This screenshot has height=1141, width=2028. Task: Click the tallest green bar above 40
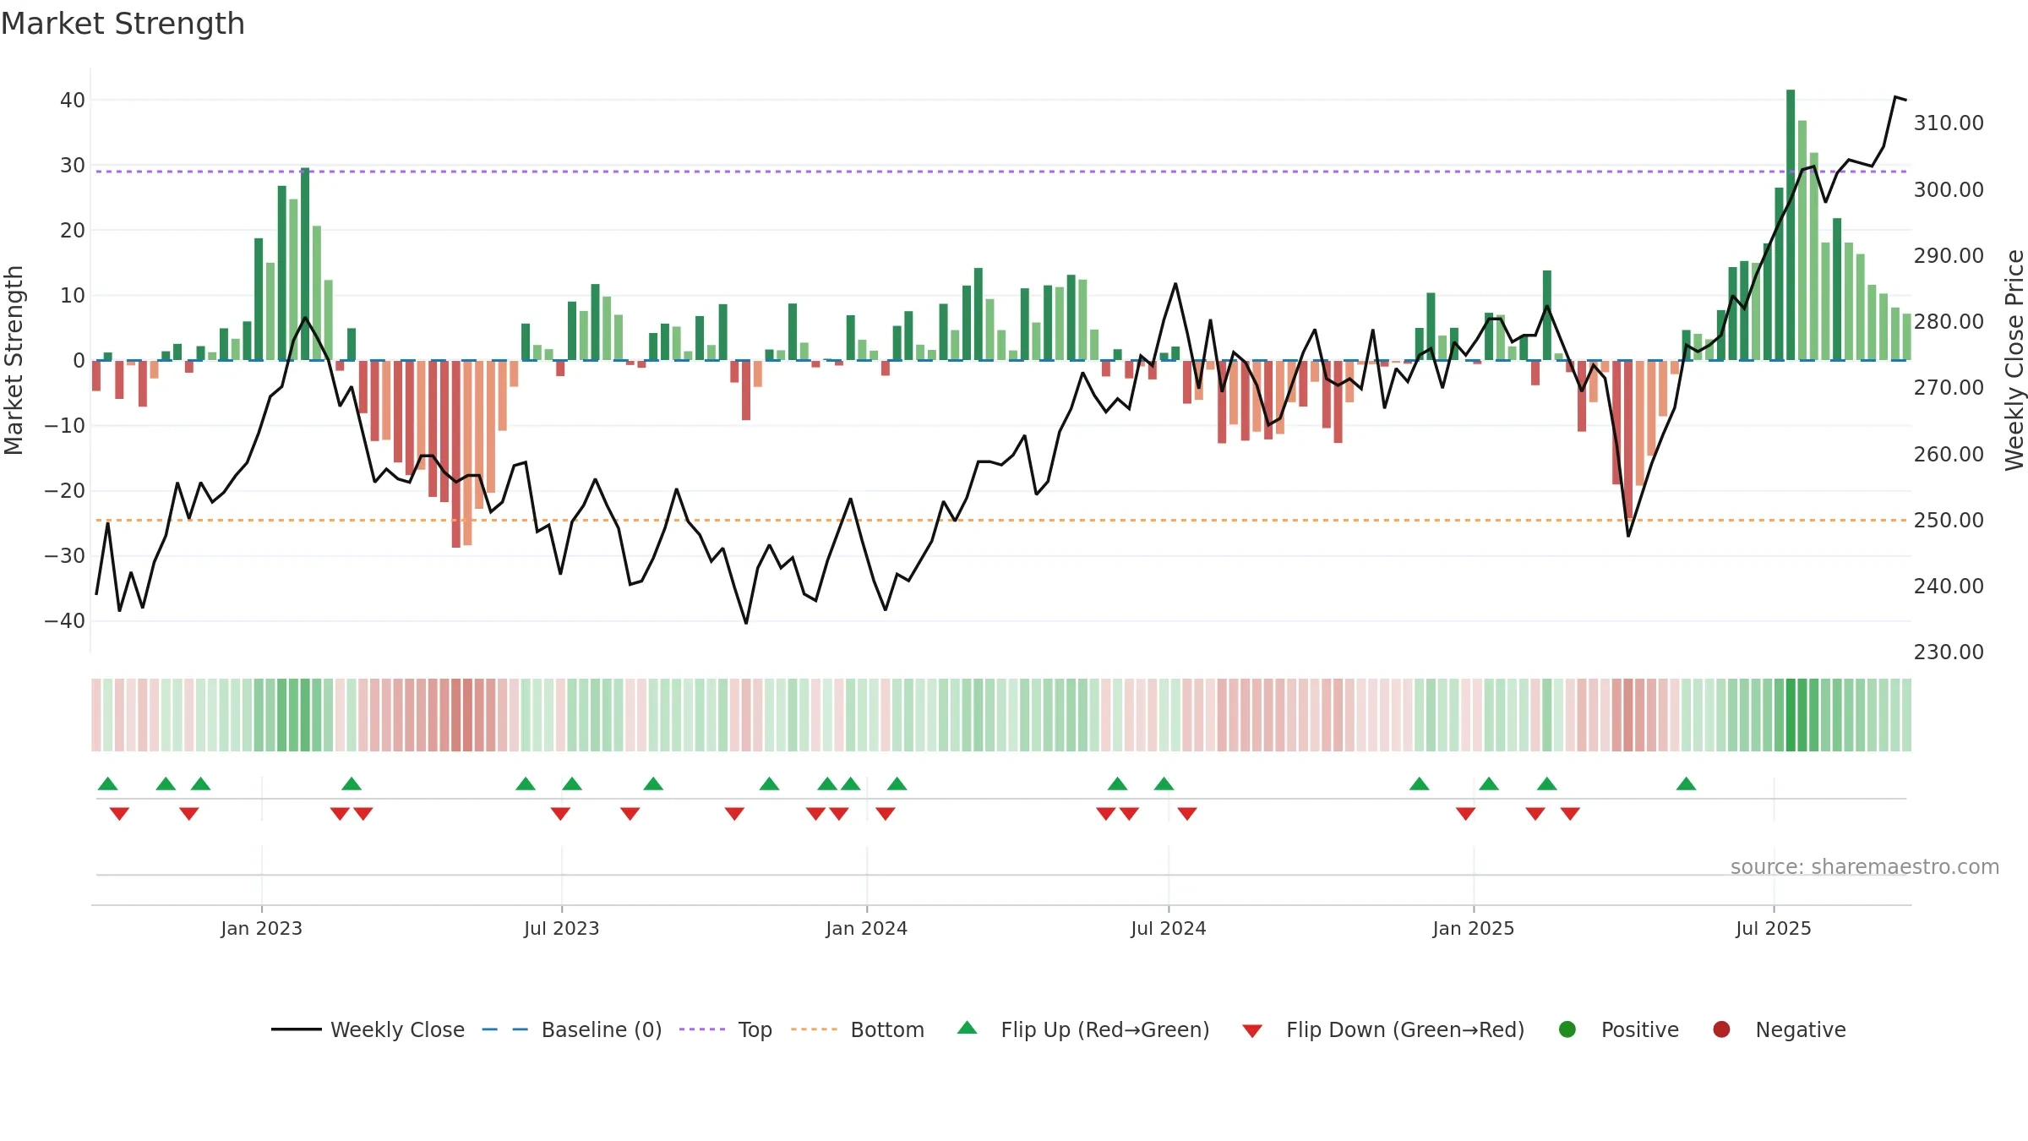pos(1791,225)
